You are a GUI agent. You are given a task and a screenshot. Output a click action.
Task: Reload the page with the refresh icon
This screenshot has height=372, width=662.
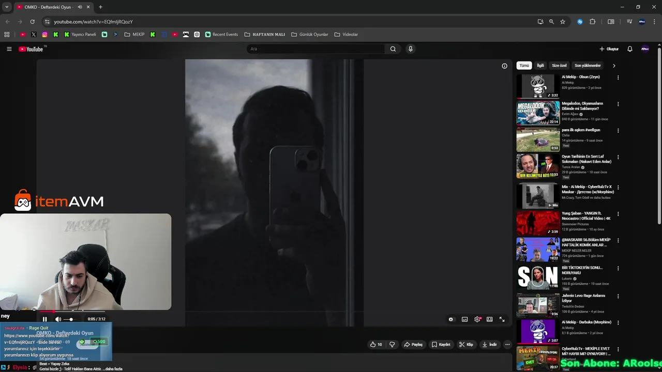coord(32,22)
